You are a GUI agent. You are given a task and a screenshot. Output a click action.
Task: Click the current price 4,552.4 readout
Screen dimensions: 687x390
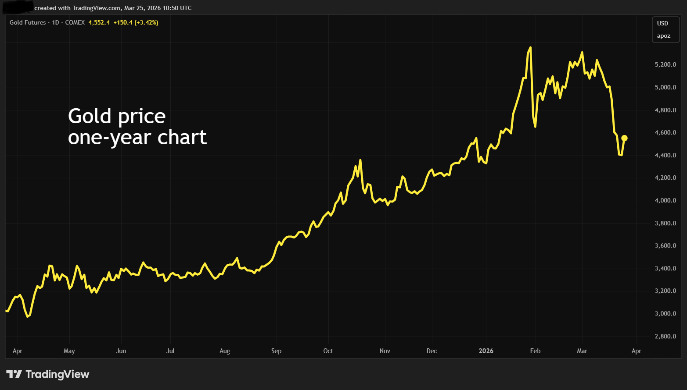[x=99, y=22]
